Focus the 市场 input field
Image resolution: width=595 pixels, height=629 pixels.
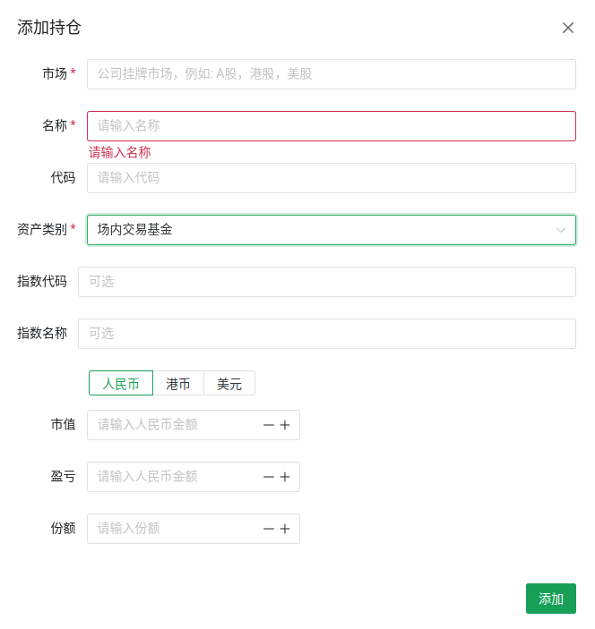(x=331, y=74)
